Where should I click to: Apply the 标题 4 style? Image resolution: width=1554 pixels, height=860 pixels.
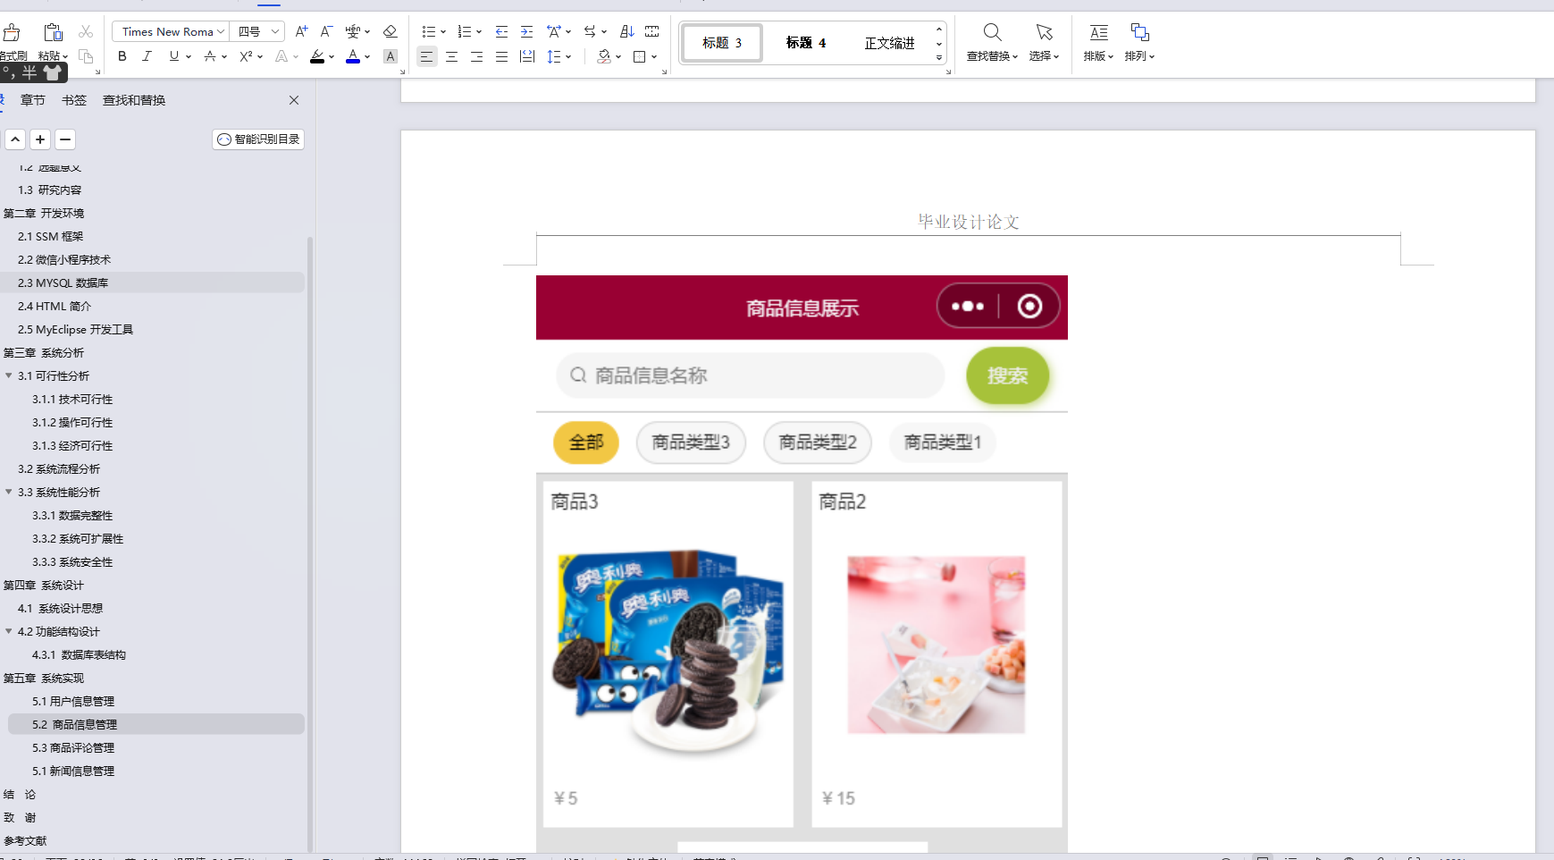(805, 43)
